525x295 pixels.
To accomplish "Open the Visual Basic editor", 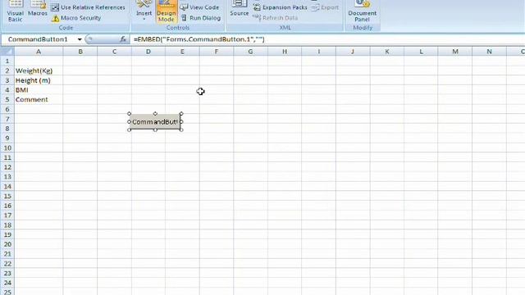I will (15, 11).
